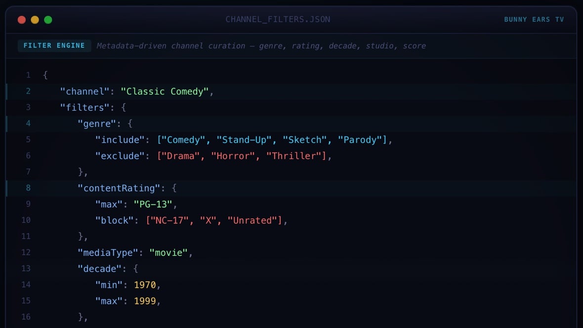The height and width of the screenshot is (328, 583).
Task: Click the movie mediaType value
Action: (x=169, y=252)
